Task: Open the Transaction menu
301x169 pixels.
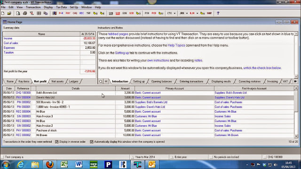Action: click(33, 8)
